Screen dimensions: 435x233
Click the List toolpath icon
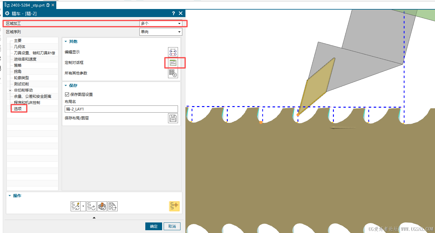tap(113, 206)
